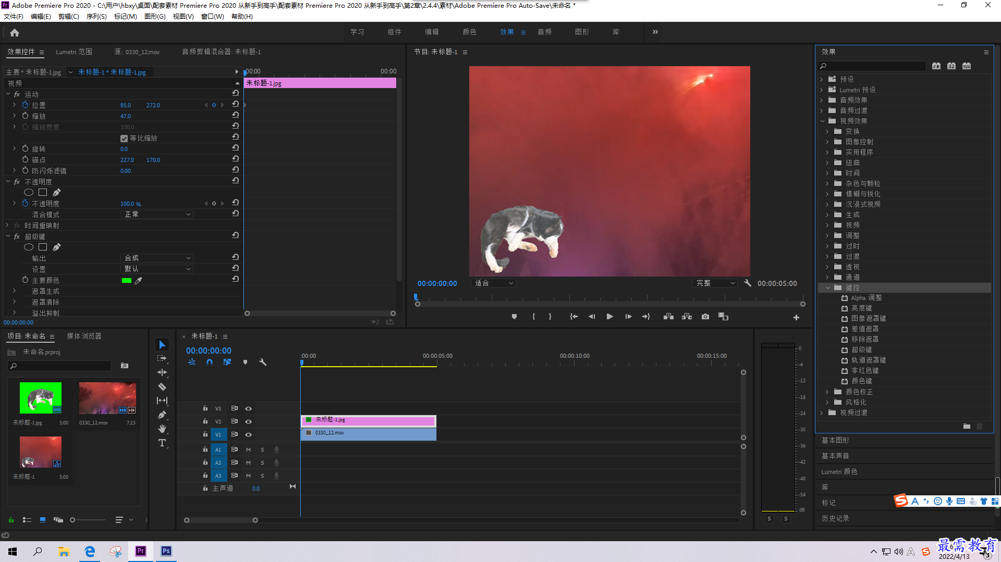
Task: Switch to the Color workspace tab
Action: click(x=469, y=32)
